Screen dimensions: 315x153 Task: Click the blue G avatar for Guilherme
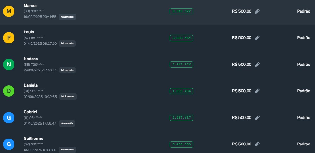pyautogui.click(x=9, y=144)
